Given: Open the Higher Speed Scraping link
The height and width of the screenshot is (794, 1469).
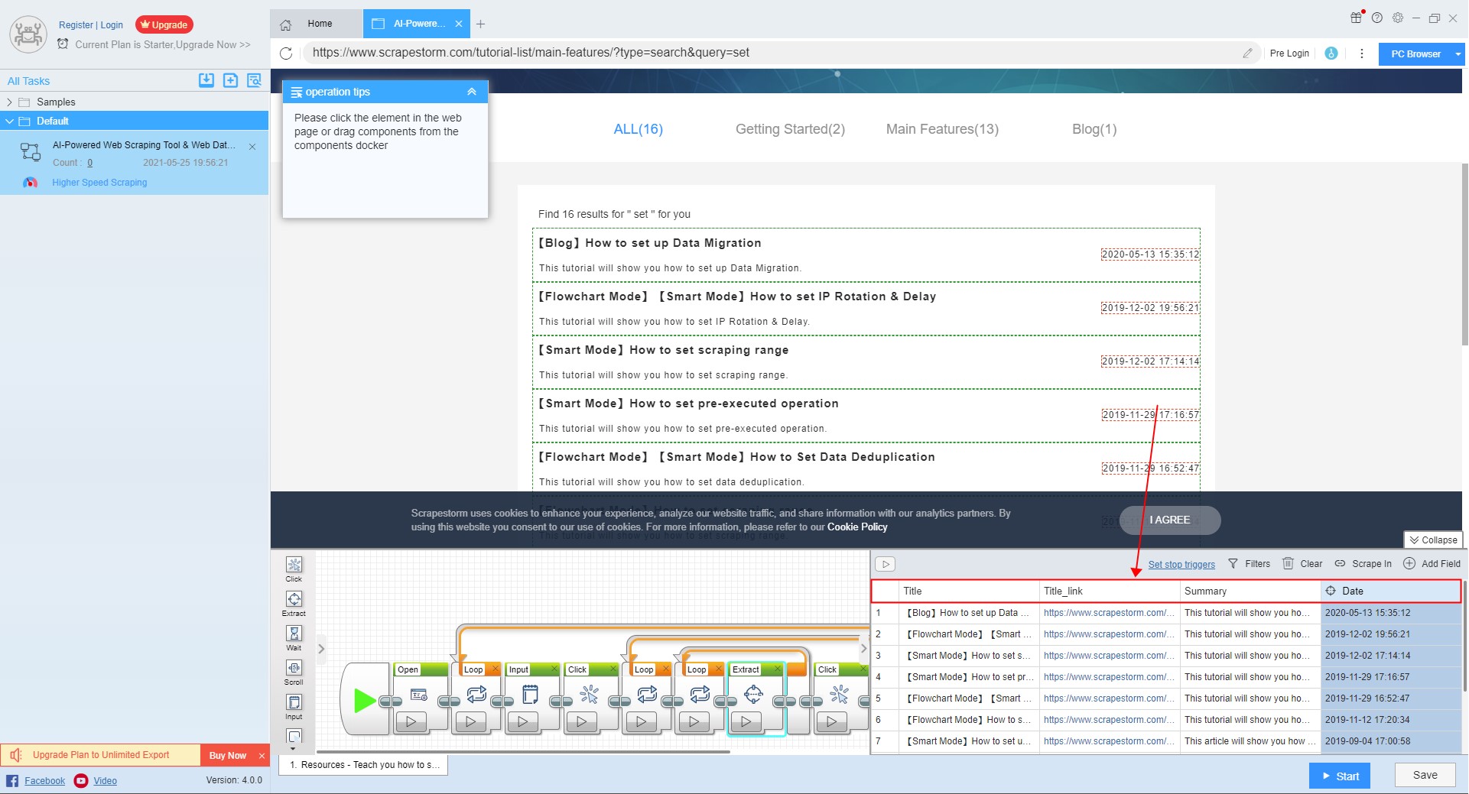Looking at the screenshot, I should pyautogui.click(x=99, y=183).
